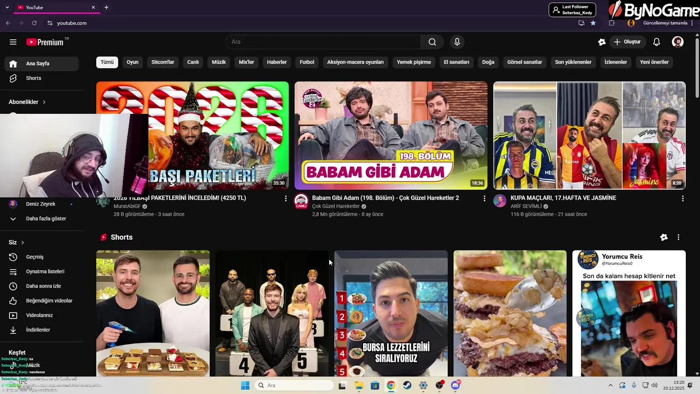The width and height of the screenshot is (700, 394).
Task: Go back in browser history
Action: click(8, 23)
